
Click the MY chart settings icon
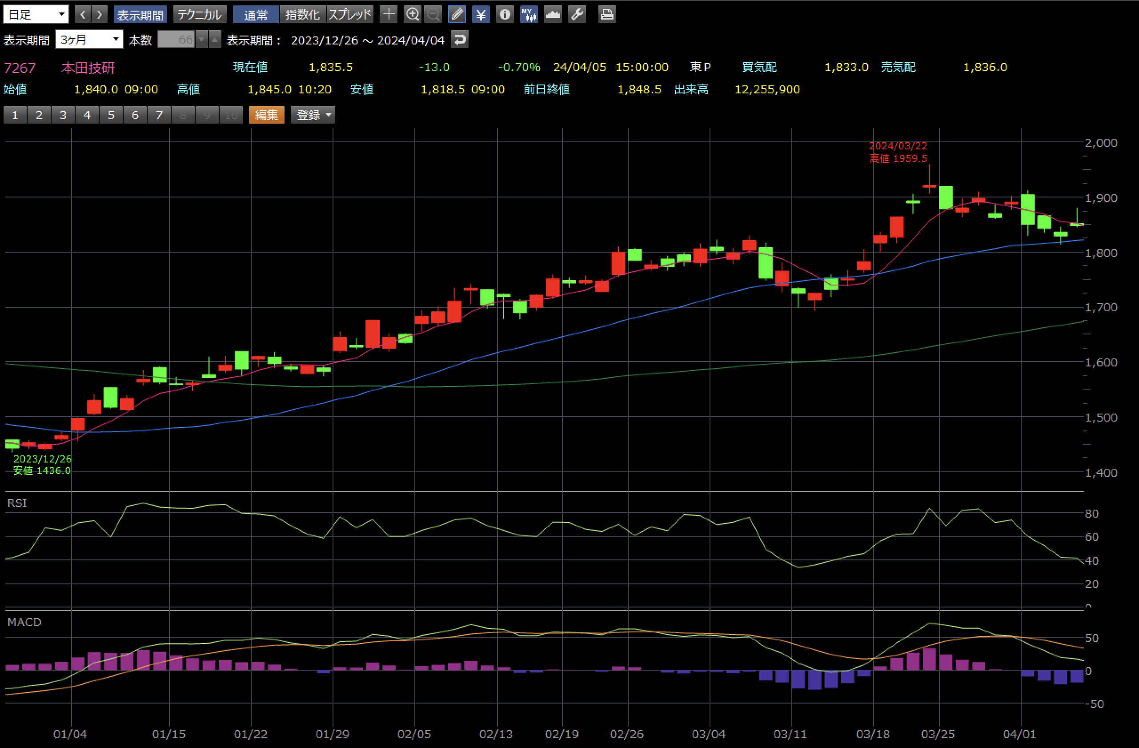528,14
